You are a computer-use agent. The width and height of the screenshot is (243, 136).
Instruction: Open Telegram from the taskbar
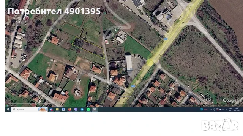[x=82, y=110]
